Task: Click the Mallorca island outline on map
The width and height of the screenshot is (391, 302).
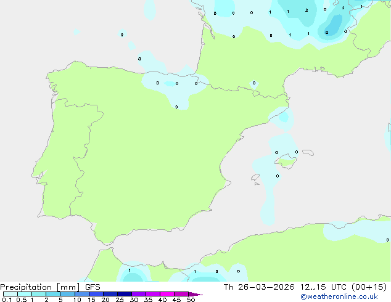Action: point(286,161)
